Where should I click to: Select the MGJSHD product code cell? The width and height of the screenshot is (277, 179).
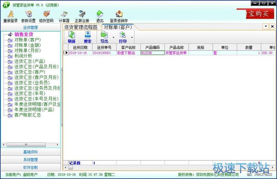[153, 53]
